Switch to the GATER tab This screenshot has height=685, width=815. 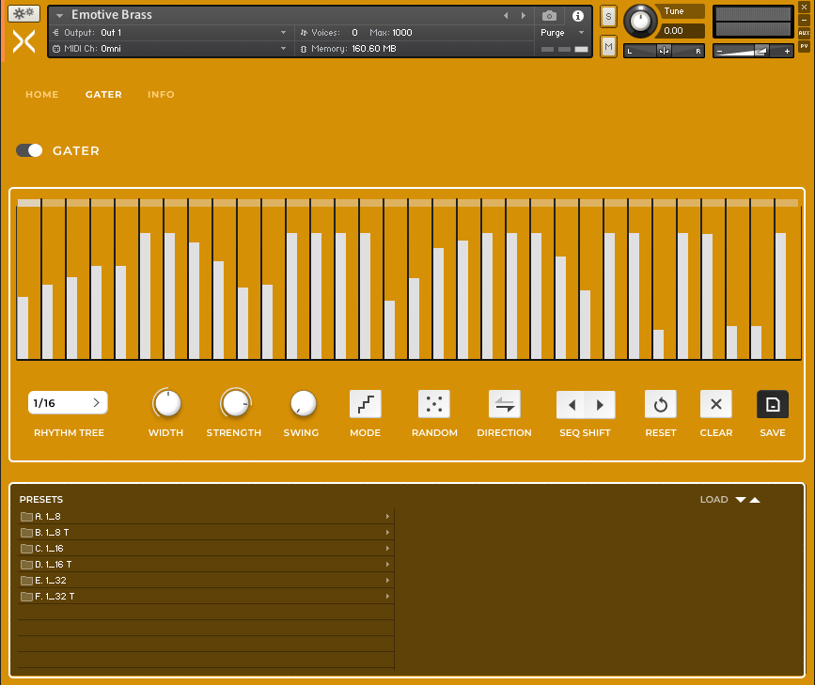[103, 95]
